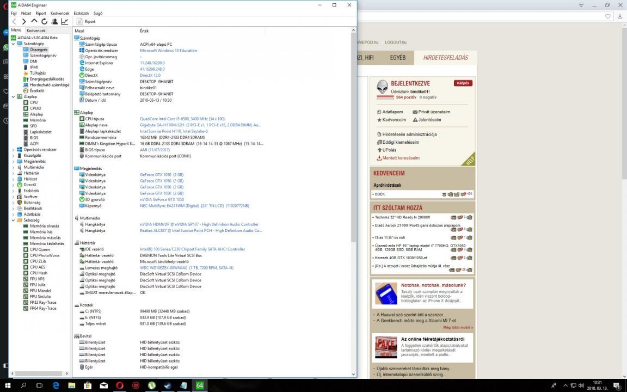This screenshot has height=392, width=627.
Task: Click the Forward navigation arrow in AIDA64
Action: pos(24,22)
